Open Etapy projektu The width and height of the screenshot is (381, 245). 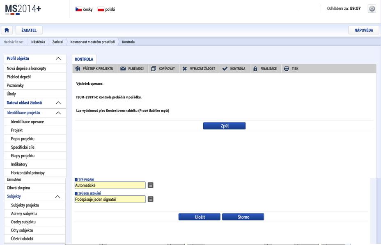pyautogui.click(x=35, y=156)
